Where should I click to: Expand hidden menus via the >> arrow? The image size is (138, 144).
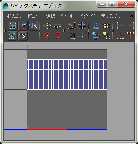(132, 16)
